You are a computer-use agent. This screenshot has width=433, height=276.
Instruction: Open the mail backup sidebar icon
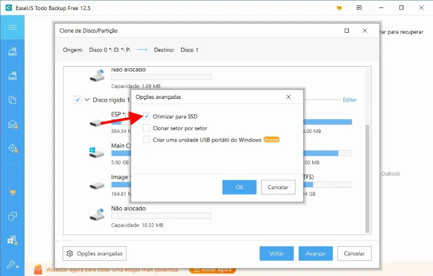13,124
